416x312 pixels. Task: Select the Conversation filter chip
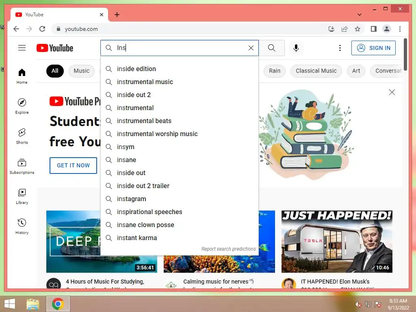click(x=386, y=71)
